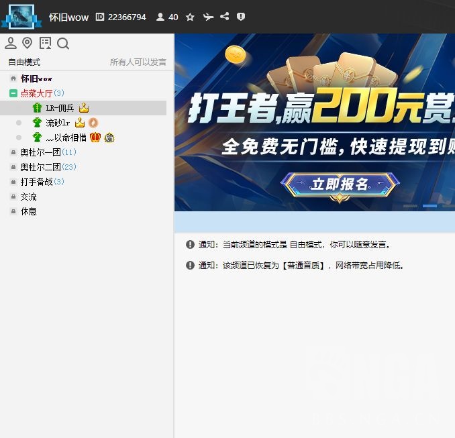Screen dimensions: 455x438
Task: Click the status dot beside ﹏以命相惜
Action: pyautogui.click(x=19, y=138)
